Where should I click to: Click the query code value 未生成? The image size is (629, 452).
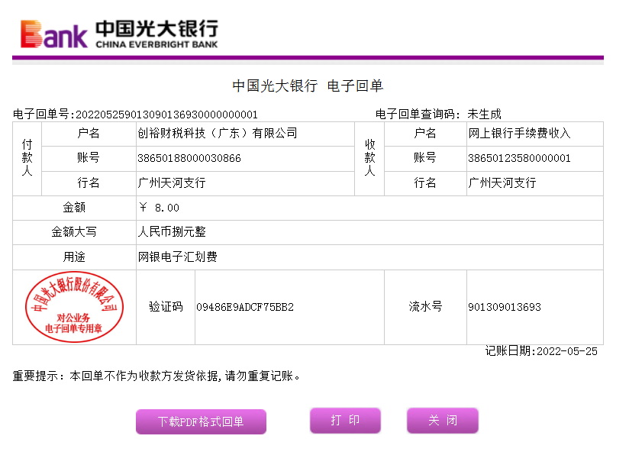pyautogui.click(x=484, y=114)
